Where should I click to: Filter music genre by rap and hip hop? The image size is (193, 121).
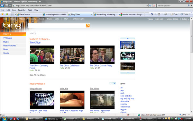pos(127,98)
